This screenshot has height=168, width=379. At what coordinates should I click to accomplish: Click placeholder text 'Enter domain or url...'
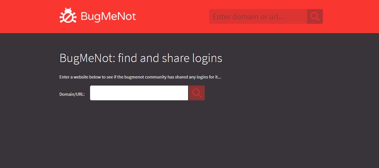pos(248,17)
